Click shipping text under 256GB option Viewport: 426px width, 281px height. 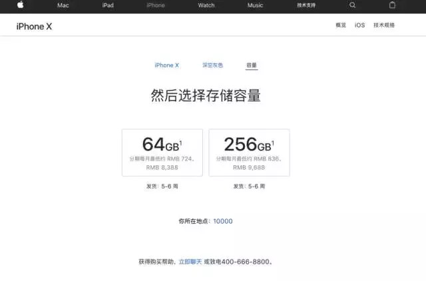pyautogui.click(x=249, y=186)
